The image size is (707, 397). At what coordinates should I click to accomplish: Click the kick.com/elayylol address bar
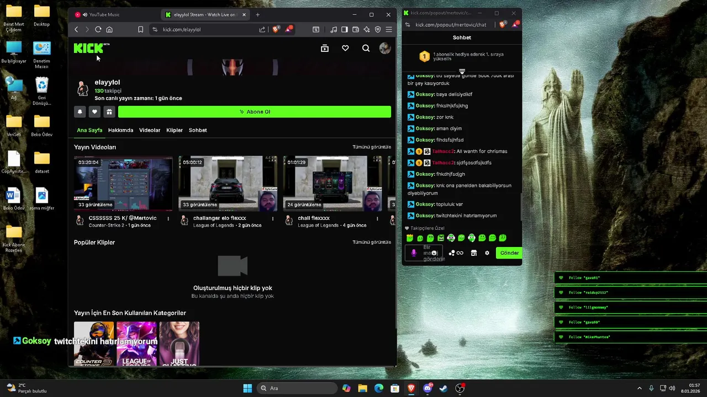click(210, 29)
